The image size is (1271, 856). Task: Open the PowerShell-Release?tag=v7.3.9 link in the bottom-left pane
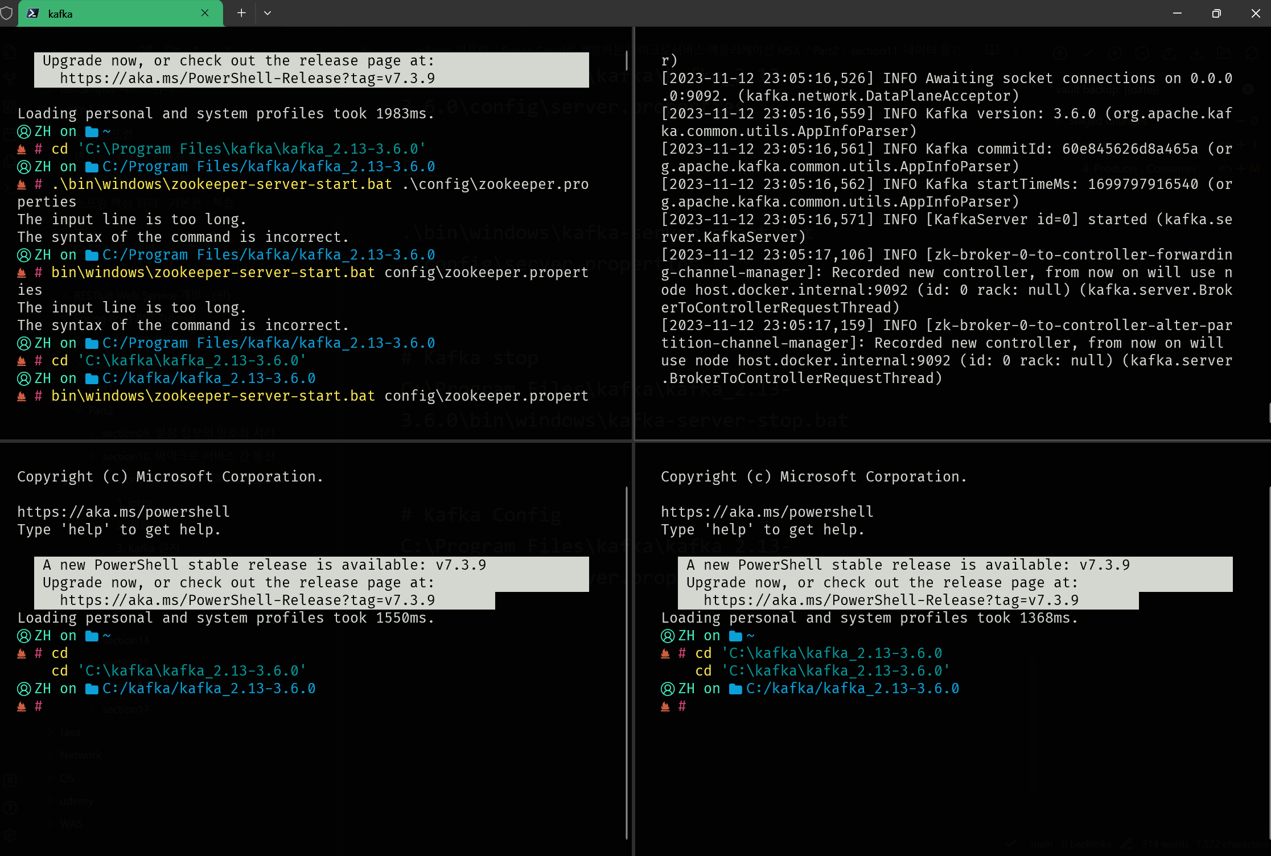coord(248,600)
